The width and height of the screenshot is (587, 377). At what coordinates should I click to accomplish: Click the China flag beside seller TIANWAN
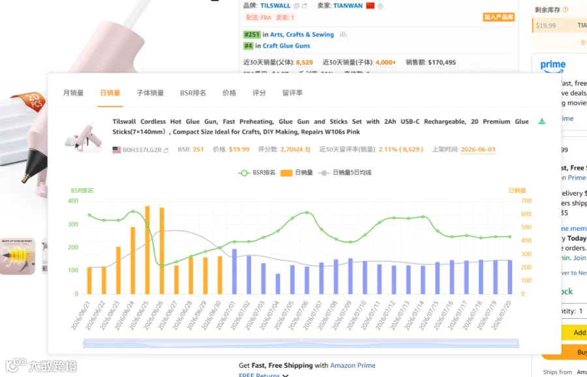(x=370, y=5)
